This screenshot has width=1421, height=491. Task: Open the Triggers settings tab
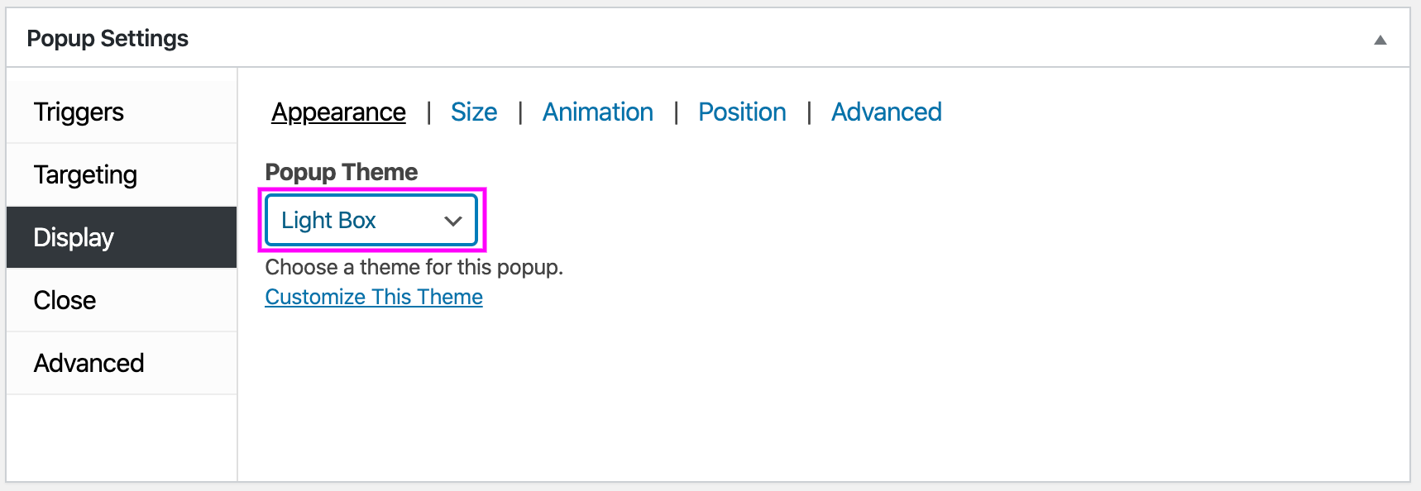[122, 112]
